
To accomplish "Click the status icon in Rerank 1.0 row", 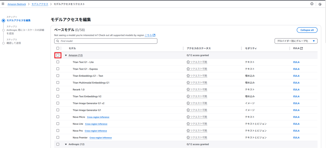I will pyautogui.click(x=188, y=89).
